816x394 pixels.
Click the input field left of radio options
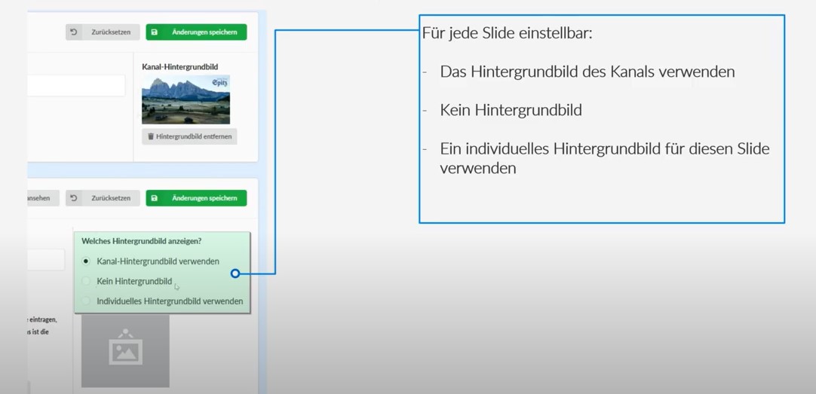tap(46, 259)
